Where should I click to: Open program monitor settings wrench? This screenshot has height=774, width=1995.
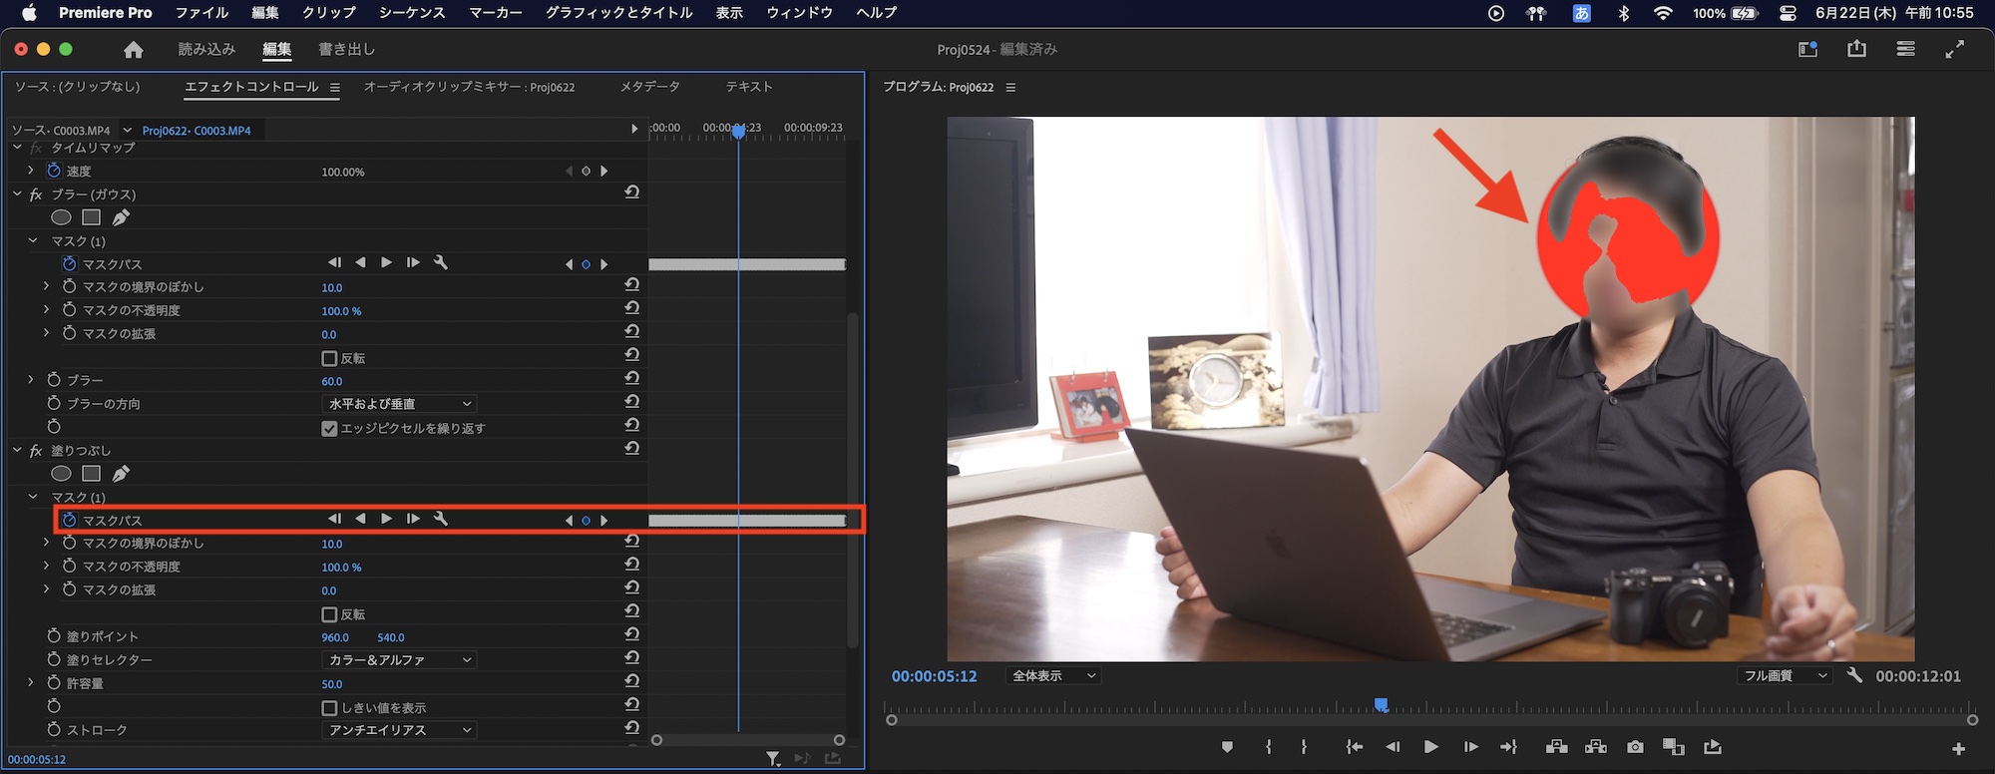pyautogui.click(x=1854, y=675)
